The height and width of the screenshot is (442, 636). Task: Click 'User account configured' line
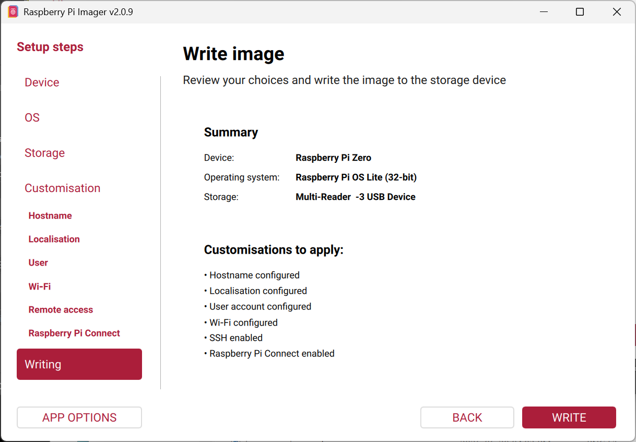coord(257,306)
